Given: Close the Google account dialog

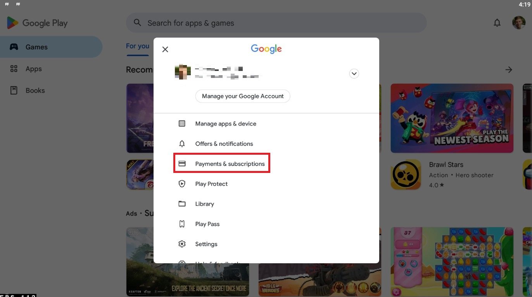Looking at the screenshot, I should (165, 49).
